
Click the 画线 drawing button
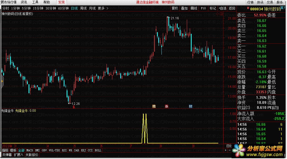click(194, 8)
